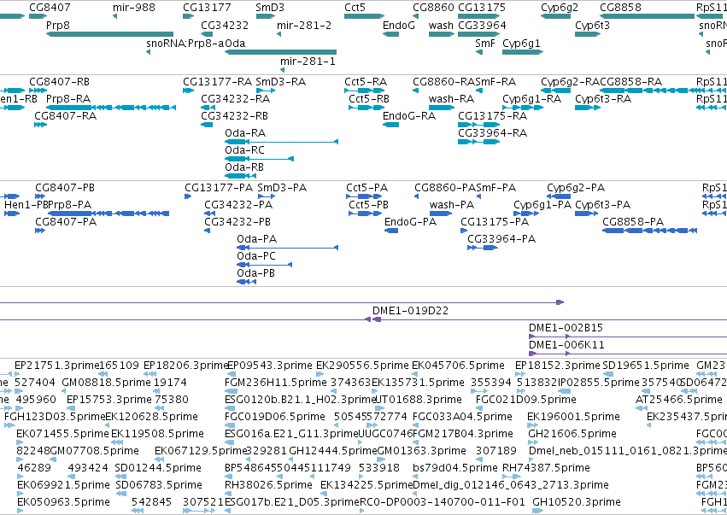The width and height of the screenshot is (727, 515).
Task: Click the DME1-019D22 clone label
Action: (x=410, y=311)
